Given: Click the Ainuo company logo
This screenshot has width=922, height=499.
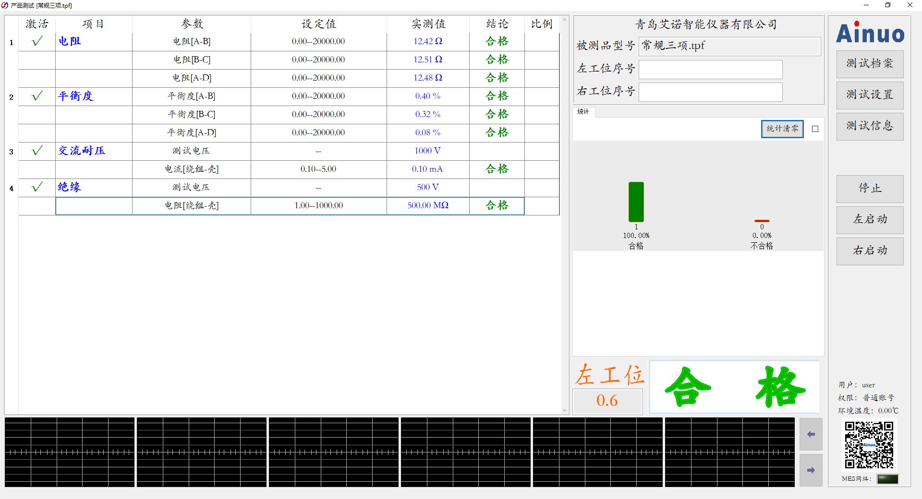Looking at the screenshot, I should click(x=869, y=34).
